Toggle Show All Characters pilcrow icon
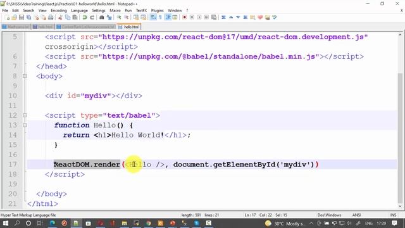Image resolution: width=405 pixels, height=228 pixels. click(160, 18)
